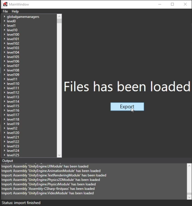Click the file tree scrollbar thumb
192x206 pixels.
[x=59, y=21]
